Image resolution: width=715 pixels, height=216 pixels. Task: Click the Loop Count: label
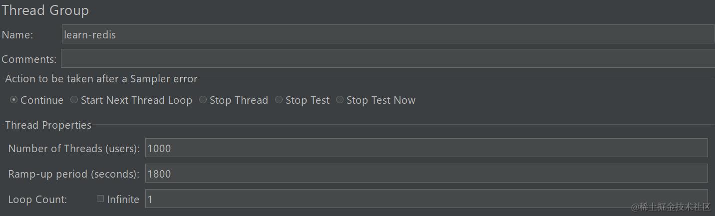pyautogui.click(x=37, y=200)
